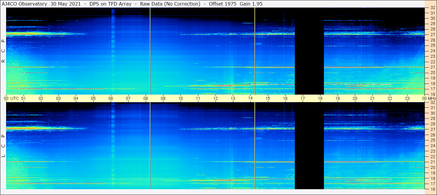437x195 pixels.
Task: Click the '29' MHz label of LCP panel
Action: (433, 119)
